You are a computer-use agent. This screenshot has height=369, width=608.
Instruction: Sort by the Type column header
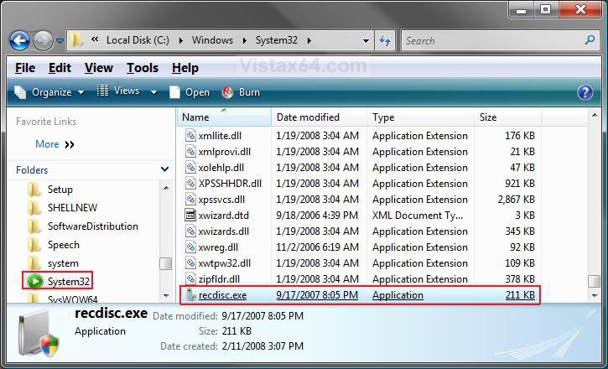[420, 117]
